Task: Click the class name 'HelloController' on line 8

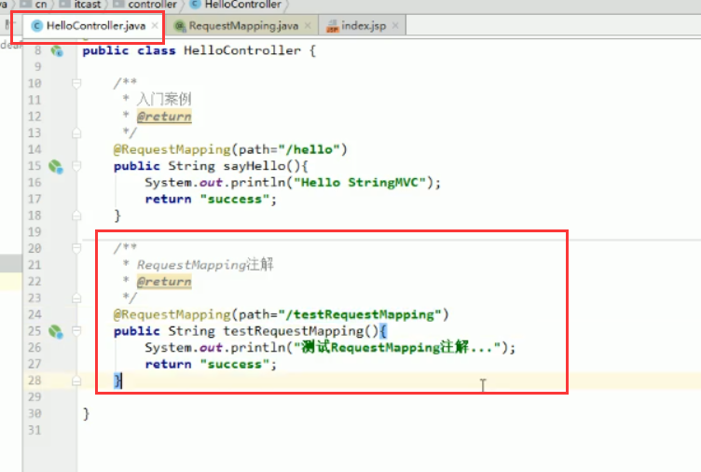Action: (x=242, y=50)
